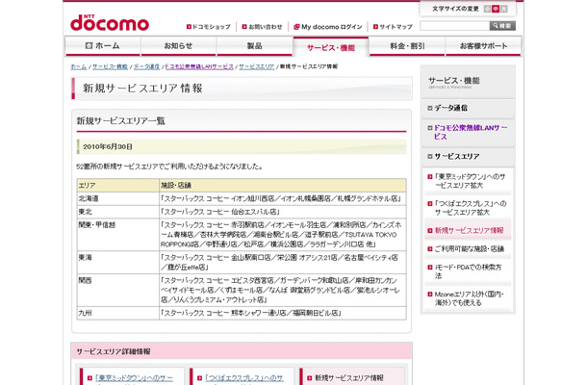Click ドコモ公衆無線LANサービス breadcrumb link
The height and width of the screenshot is (385, 587).
pyautogui.click(x=199, y=66)
